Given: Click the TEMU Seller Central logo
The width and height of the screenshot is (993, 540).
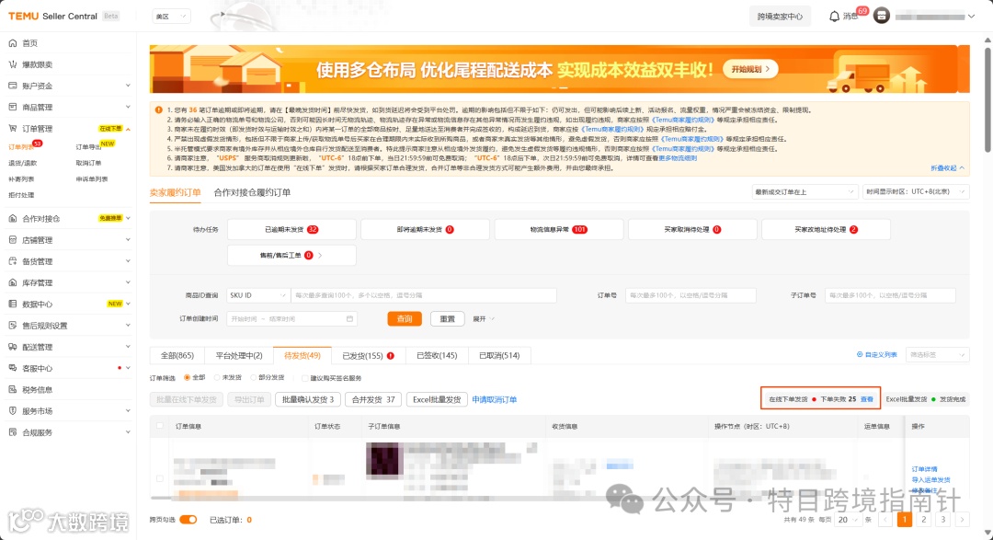Looking at the screenshot, I should tap(52, 16).
